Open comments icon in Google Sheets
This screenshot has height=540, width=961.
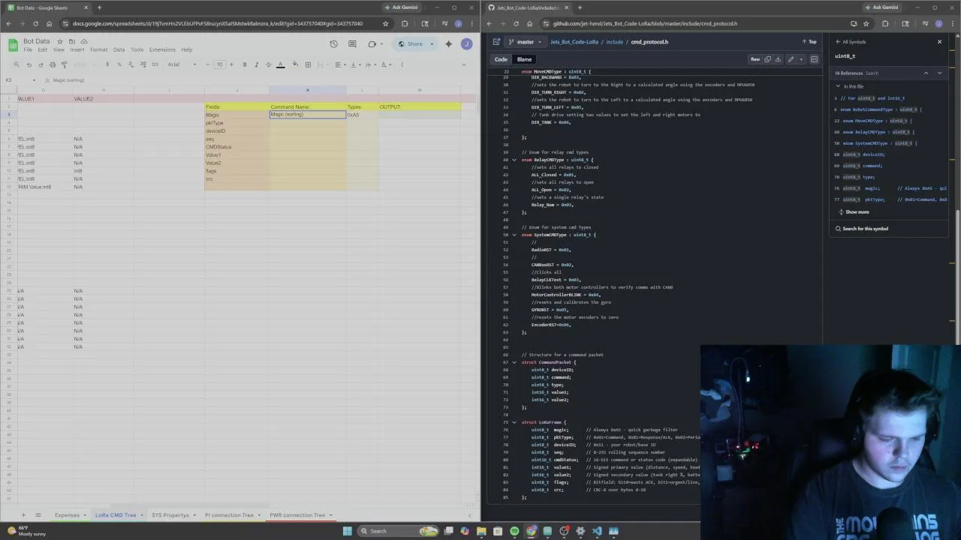(353, 44)
